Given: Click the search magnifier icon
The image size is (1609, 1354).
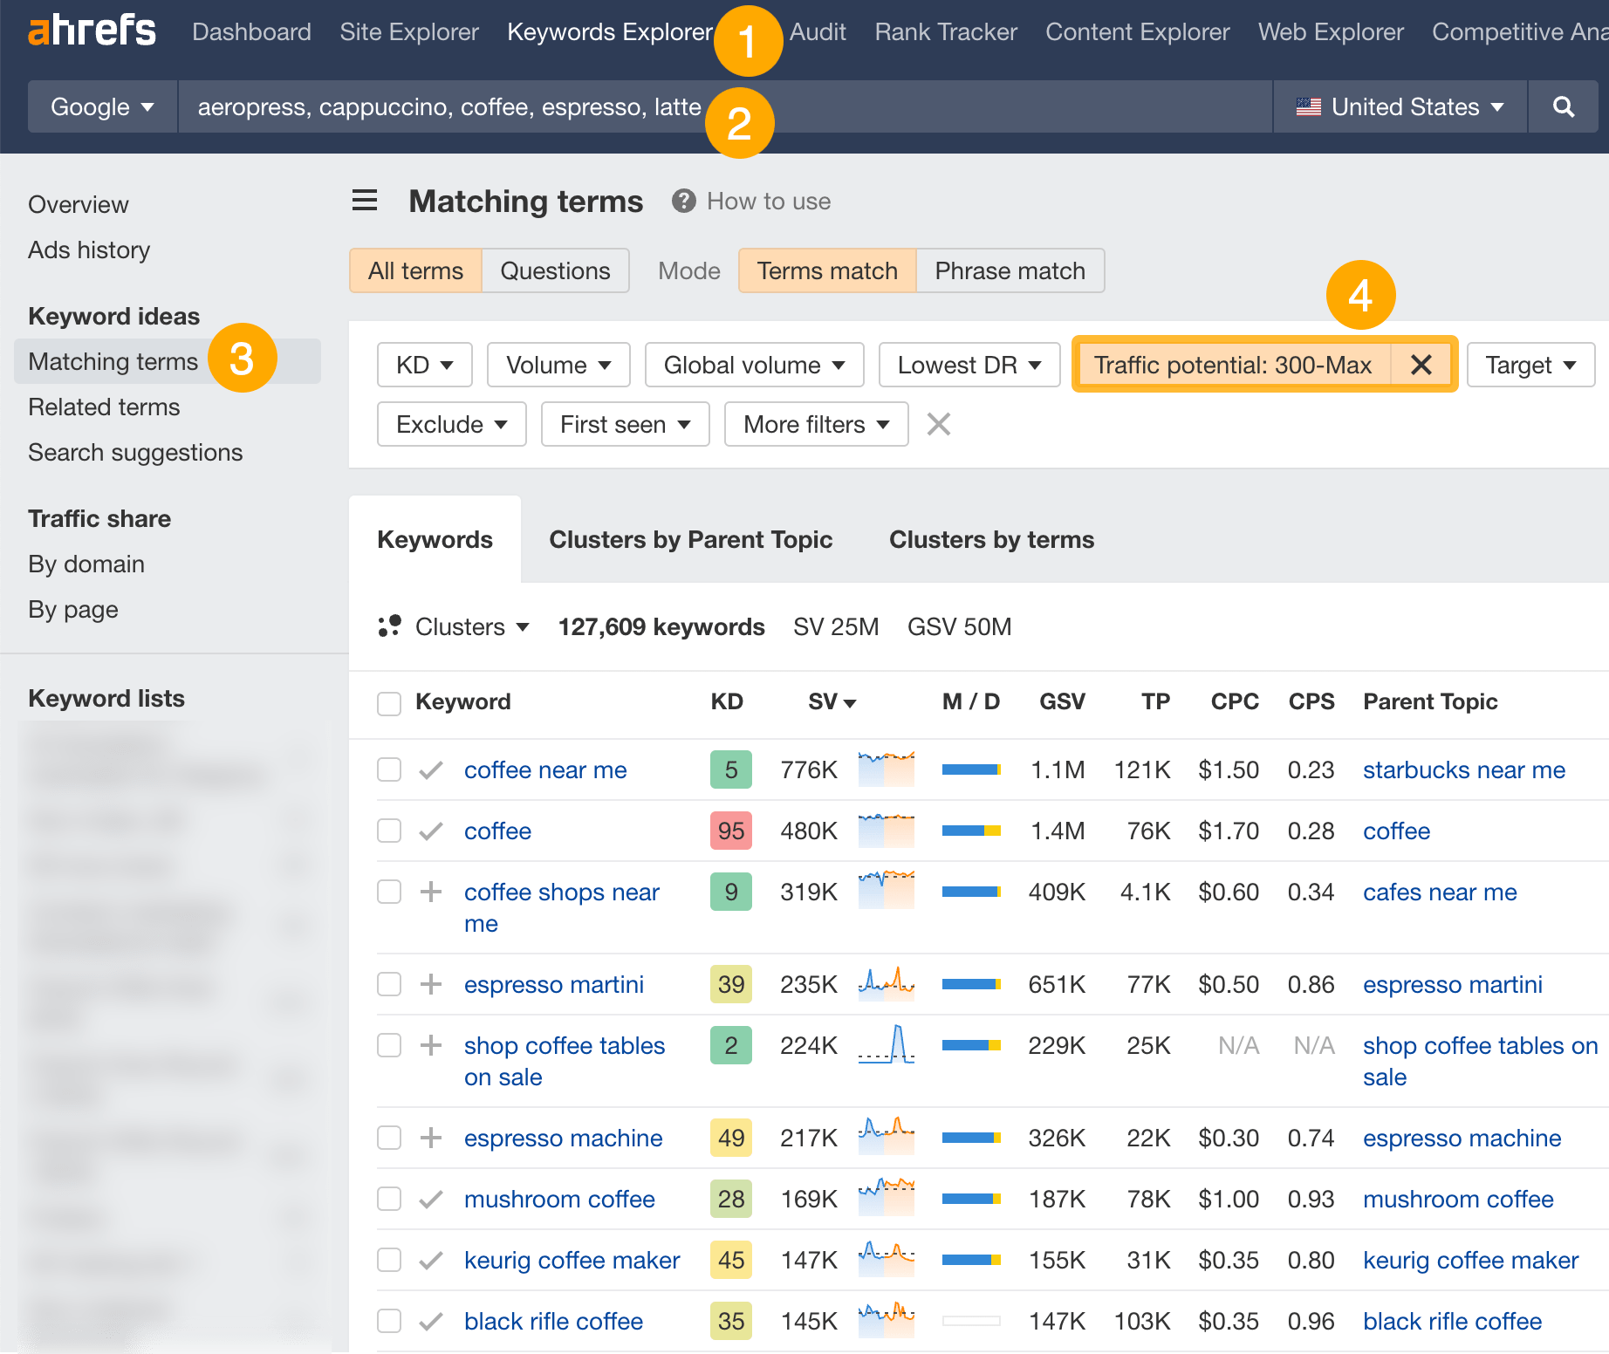Looking at the screenshot, I should (x=1563, y=106).
